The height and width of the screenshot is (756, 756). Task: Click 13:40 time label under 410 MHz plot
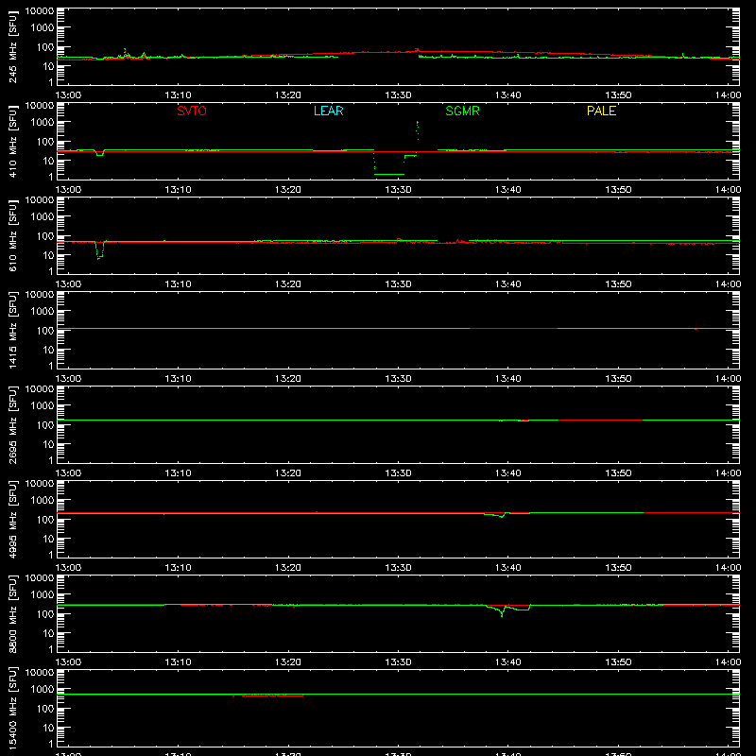click(x=507, y=190)
